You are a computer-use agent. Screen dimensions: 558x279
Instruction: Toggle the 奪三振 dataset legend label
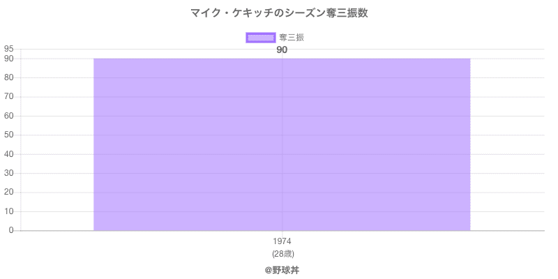tap(291, 38)
